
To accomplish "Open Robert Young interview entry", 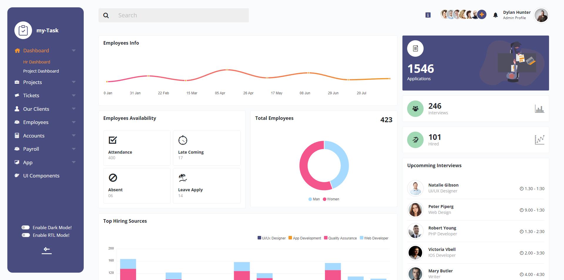I will coord(476,231).
